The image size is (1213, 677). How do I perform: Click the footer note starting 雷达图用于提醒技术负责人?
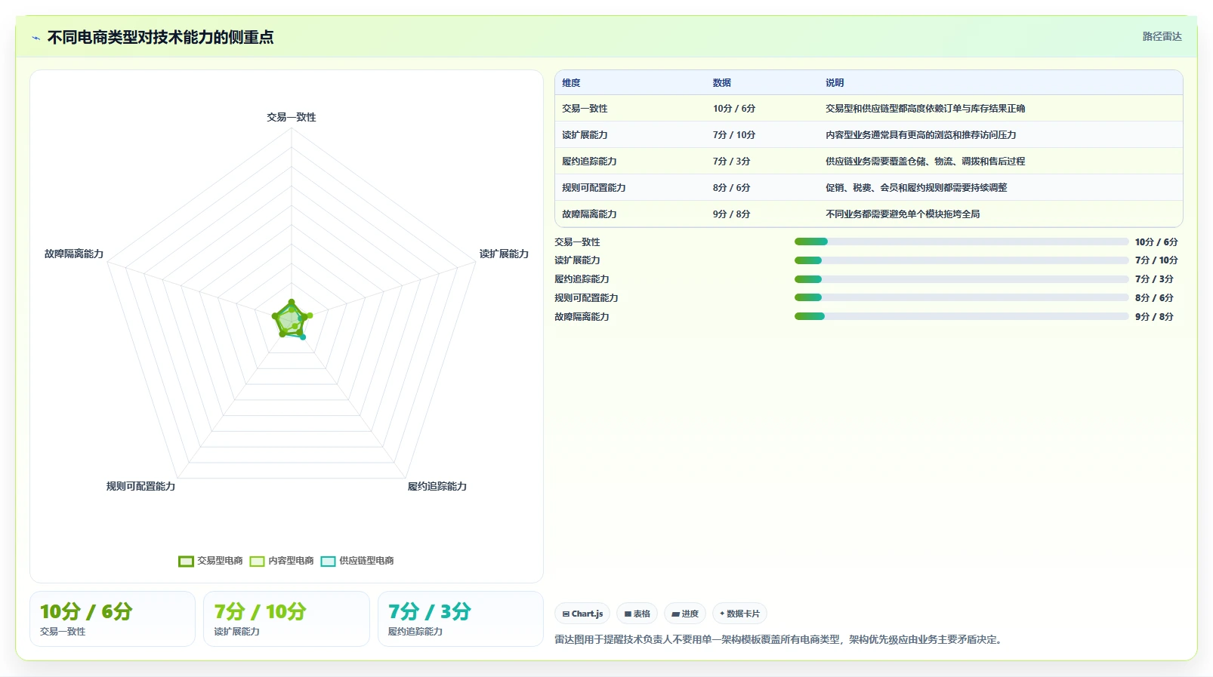pos(779,639)
